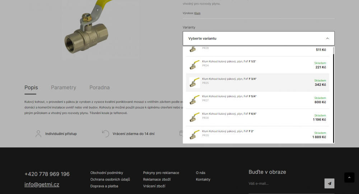Click the Varianty label above dropdown
The width and height of the screenshot is (359, 194).
point(189,27)
